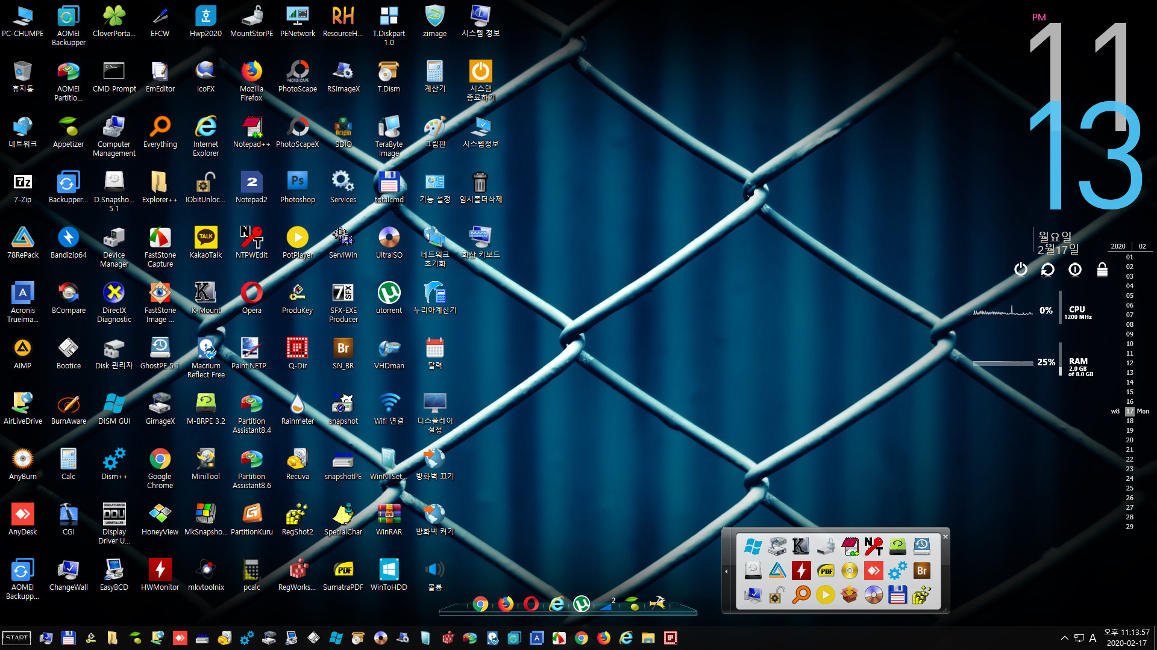Viewport: 1157px width, 650px height.
Task: Open the CMD Prompt shortcut
Action: point(114,77)
